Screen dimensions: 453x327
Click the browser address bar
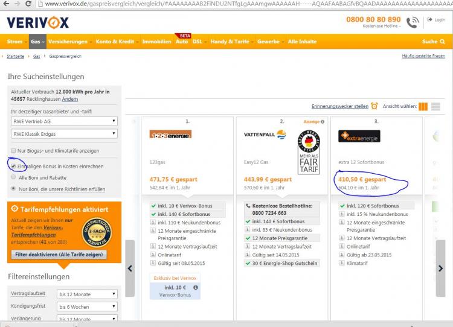coord(246,4)
